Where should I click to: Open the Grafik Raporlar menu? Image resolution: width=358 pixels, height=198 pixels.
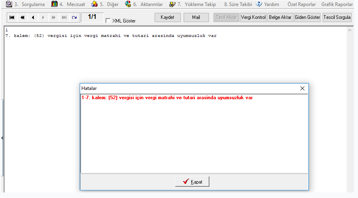(337, 4)
